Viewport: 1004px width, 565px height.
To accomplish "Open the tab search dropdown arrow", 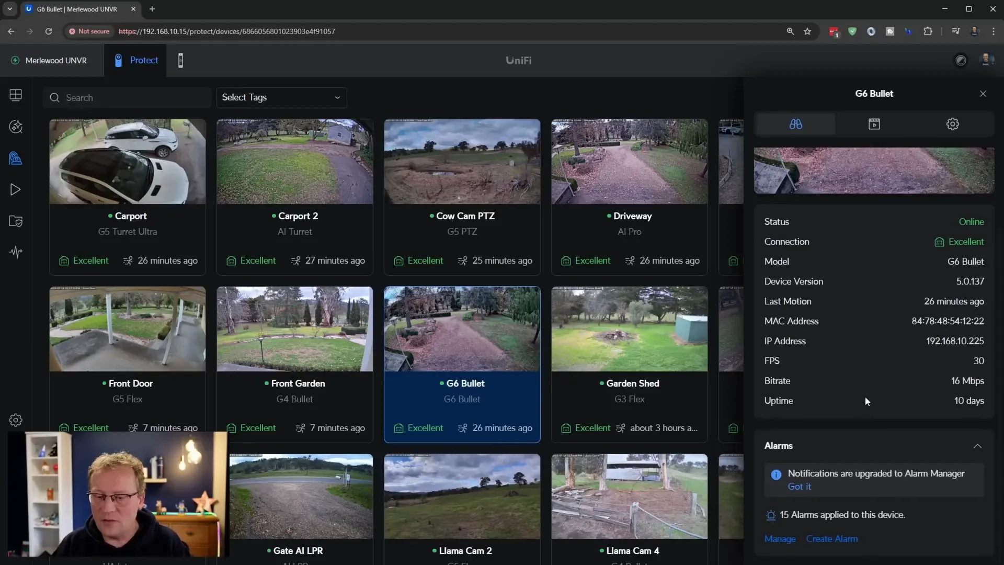I will pos(9,9).
